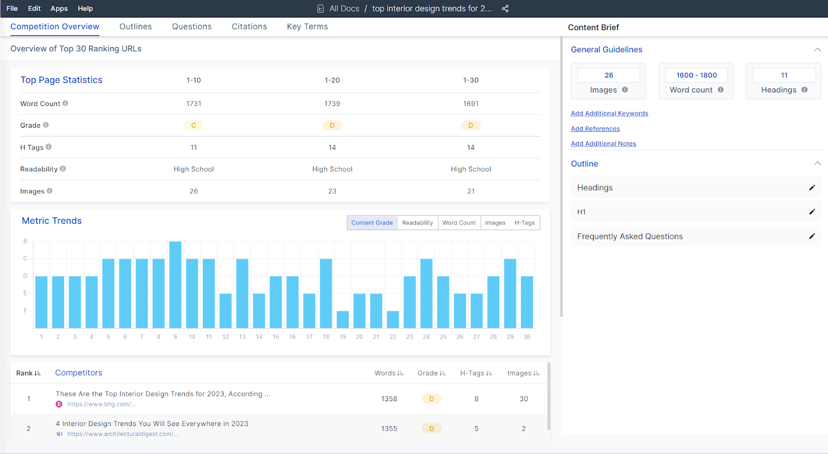This screenshot has height=454, width=828.
Task: Click info icon next to Word Count statistic
Action: 65,103
